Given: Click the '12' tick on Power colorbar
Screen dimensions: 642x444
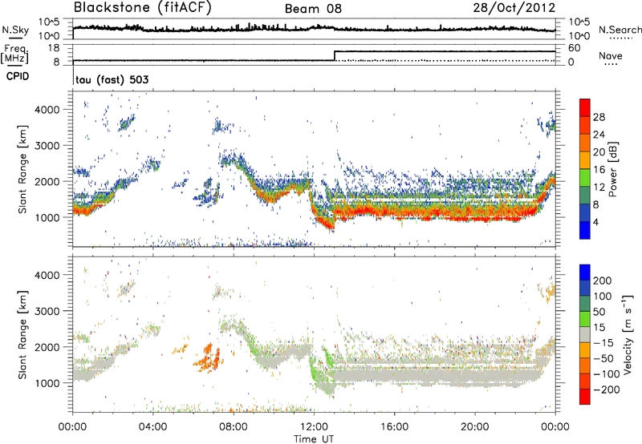Looking at the screenshot, I should 599,188.
